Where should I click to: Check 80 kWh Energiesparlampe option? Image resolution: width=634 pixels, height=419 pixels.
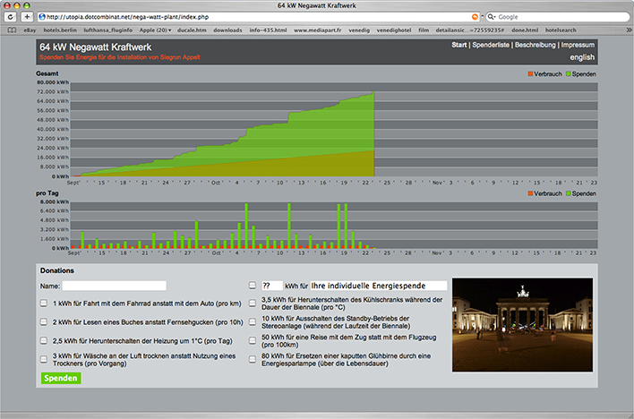253,359
